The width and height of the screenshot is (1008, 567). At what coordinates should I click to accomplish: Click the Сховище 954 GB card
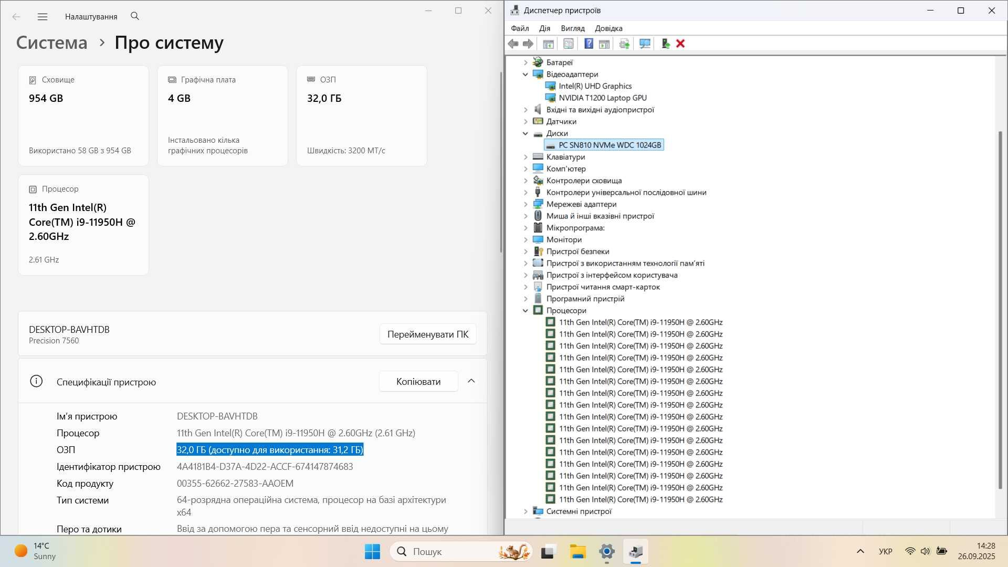click(83, 116)
